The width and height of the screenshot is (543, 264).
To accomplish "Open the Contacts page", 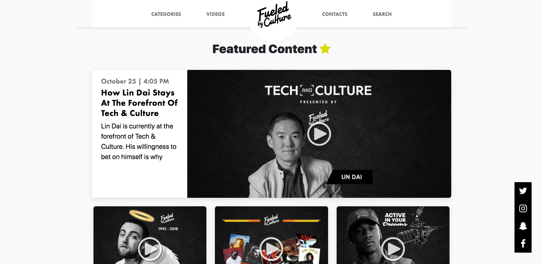I will click(334, 14).
